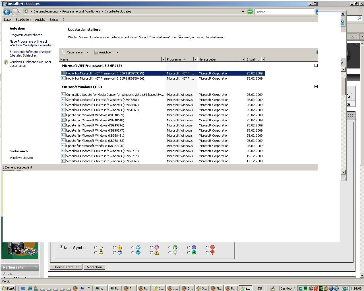Sort by the Installi... column header
The height and width of the screenshot is (291, 364).
(x=253, y=59)
